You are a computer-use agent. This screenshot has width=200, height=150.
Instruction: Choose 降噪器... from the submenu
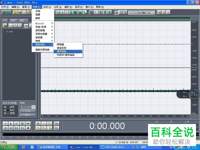pyautogui.click(x=68, y=44)
